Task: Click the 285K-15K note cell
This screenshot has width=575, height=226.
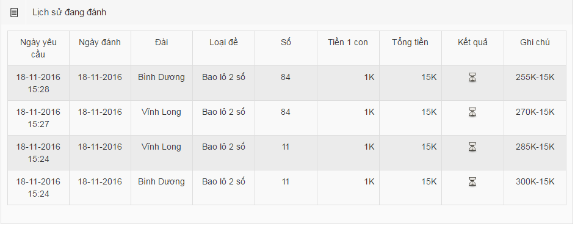Action: tap(535, 153)
